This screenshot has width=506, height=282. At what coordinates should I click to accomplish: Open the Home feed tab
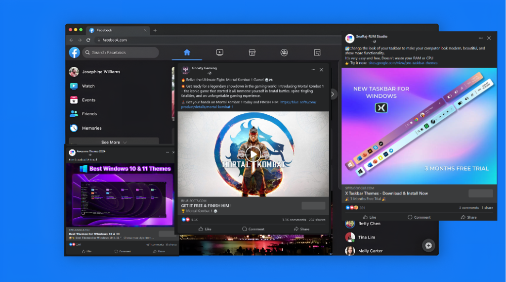click(x=187, y=52)
